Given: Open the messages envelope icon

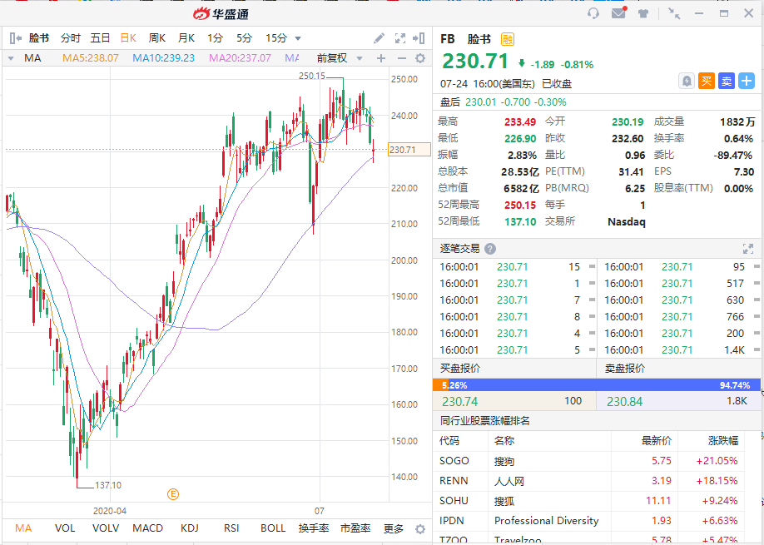Looking at the screenshot, I should tap(619, 13).
